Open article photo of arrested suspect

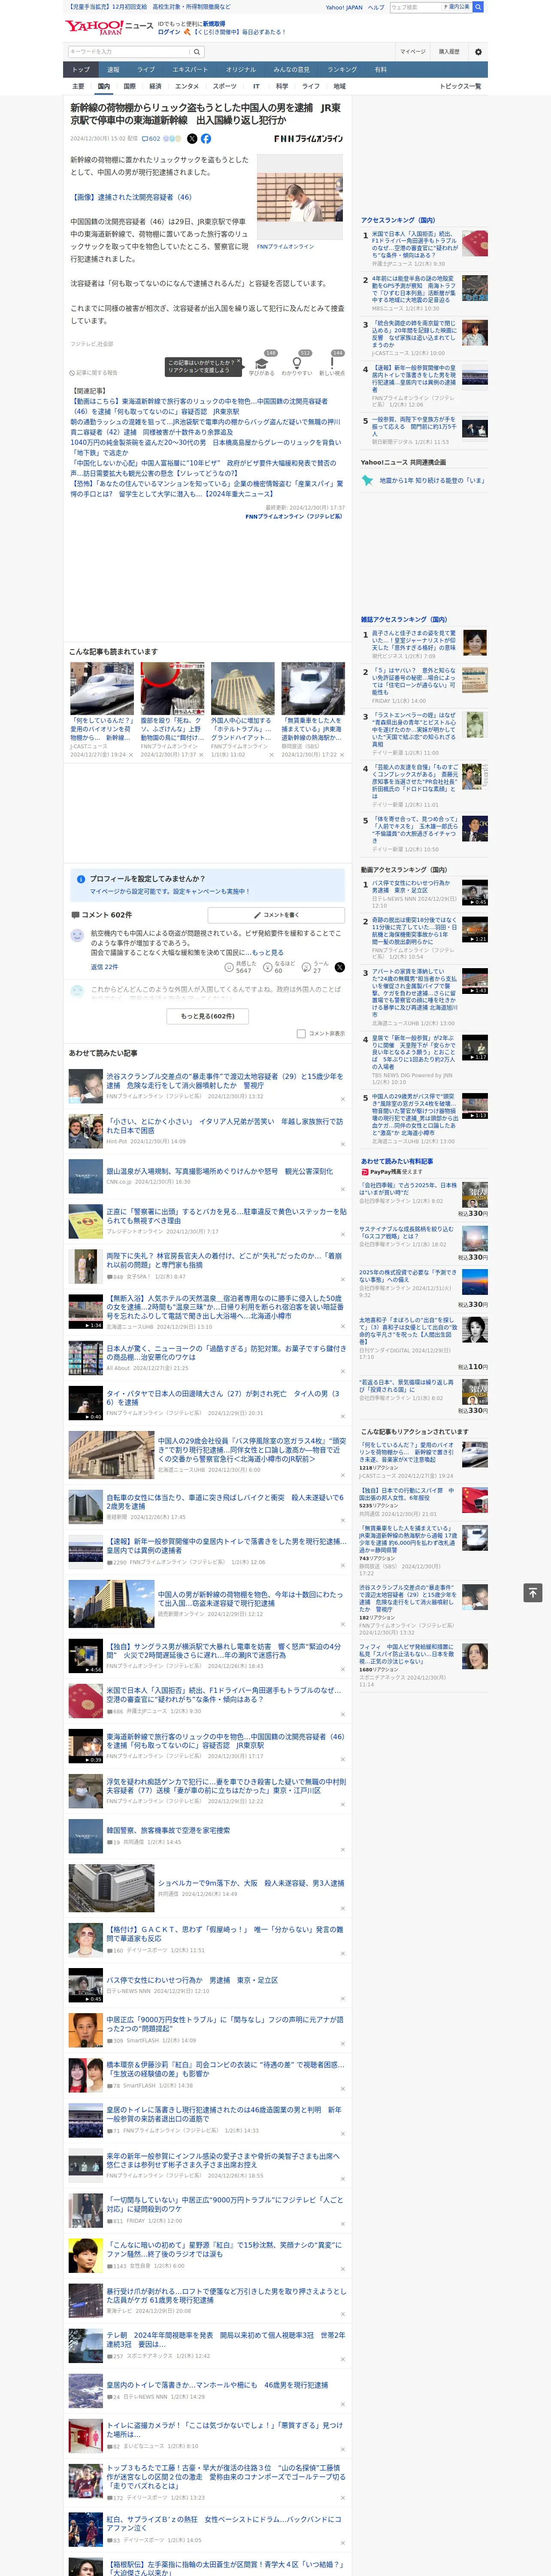click(300, 198)
